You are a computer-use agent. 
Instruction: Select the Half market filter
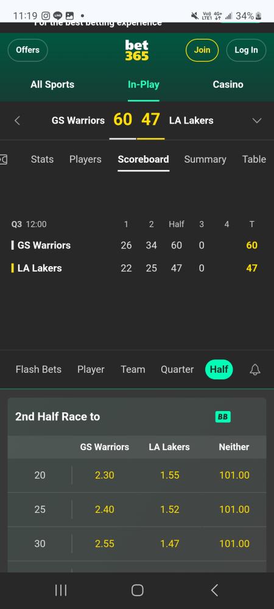(x=219, y=369)
